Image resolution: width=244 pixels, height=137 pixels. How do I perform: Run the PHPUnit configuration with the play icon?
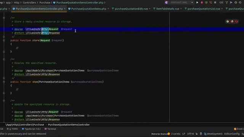point(197,3)
